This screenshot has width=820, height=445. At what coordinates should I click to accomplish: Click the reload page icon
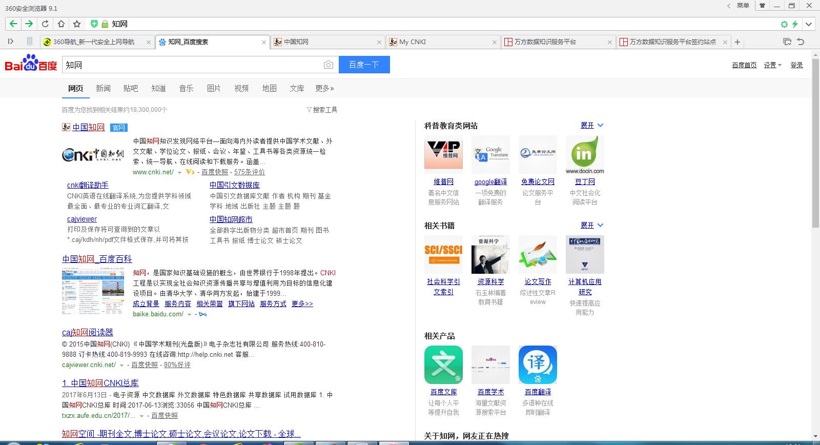[45, 24]
